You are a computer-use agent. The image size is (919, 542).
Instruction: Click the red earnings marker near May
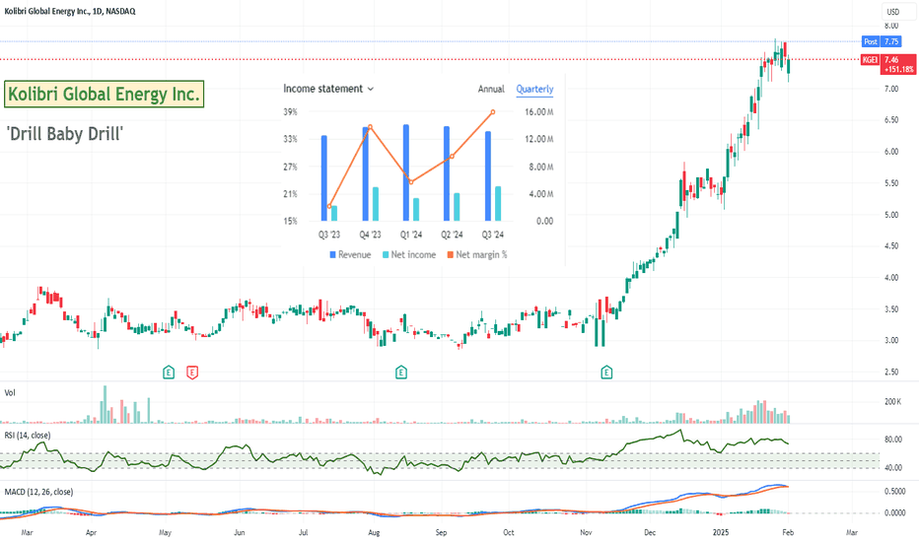192,373
